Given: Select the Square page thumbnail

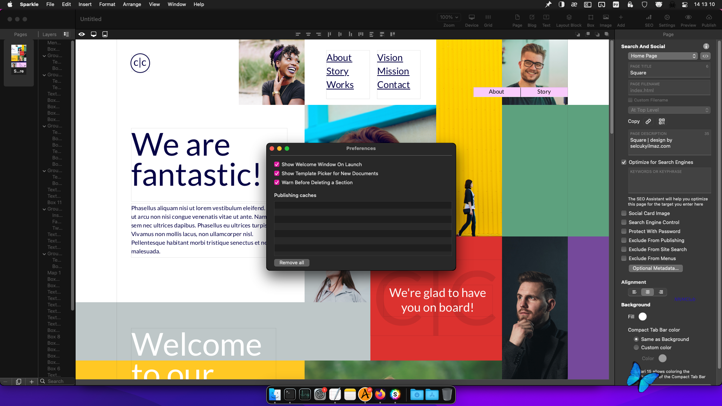Looking at the screenshot, I should pyautogui.click(x=19, y=59).
